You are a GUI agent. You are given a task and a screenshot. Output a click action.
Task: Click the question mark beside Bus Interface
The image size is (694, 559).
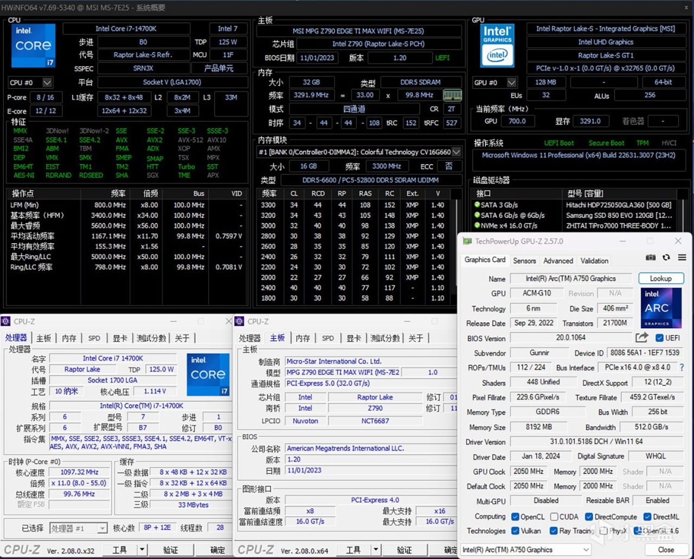(x=682, y=367)
